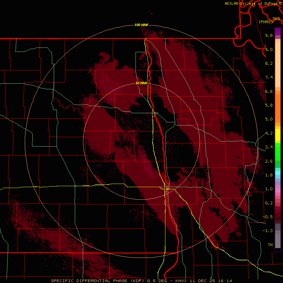Click the 5.8 value on the scale

tap(269, 105)
